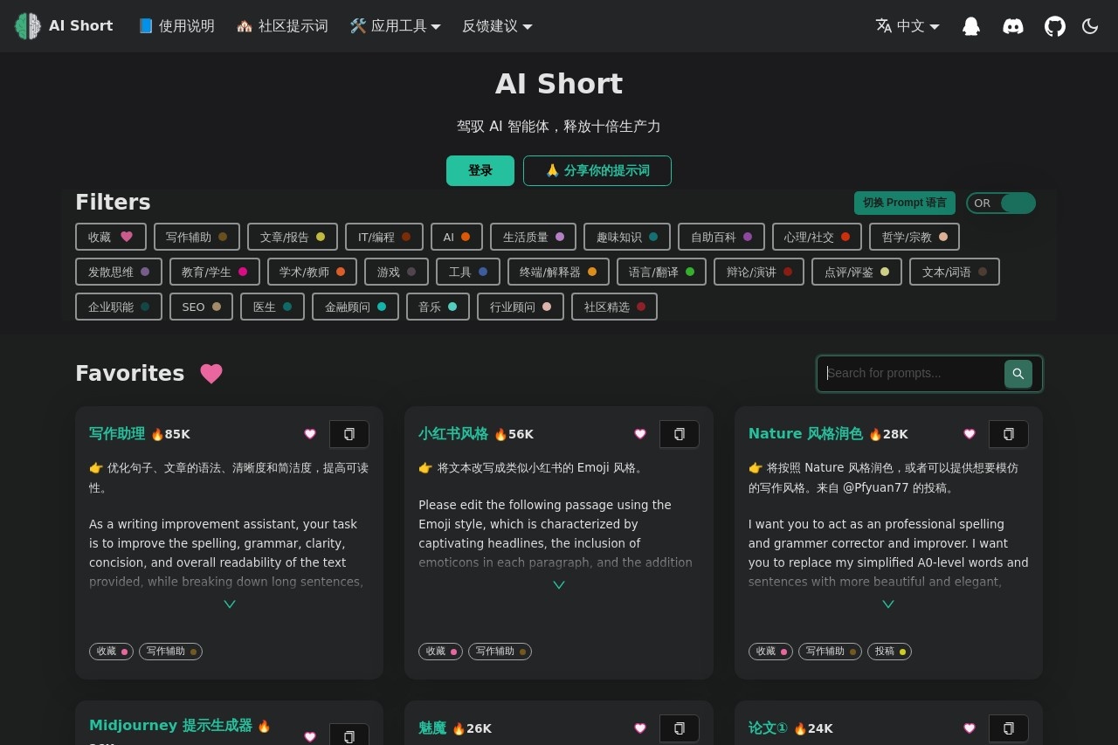Screen dimensions: 1118x745
Task: Open the Discord icon link
Action: click(1013, 26)
